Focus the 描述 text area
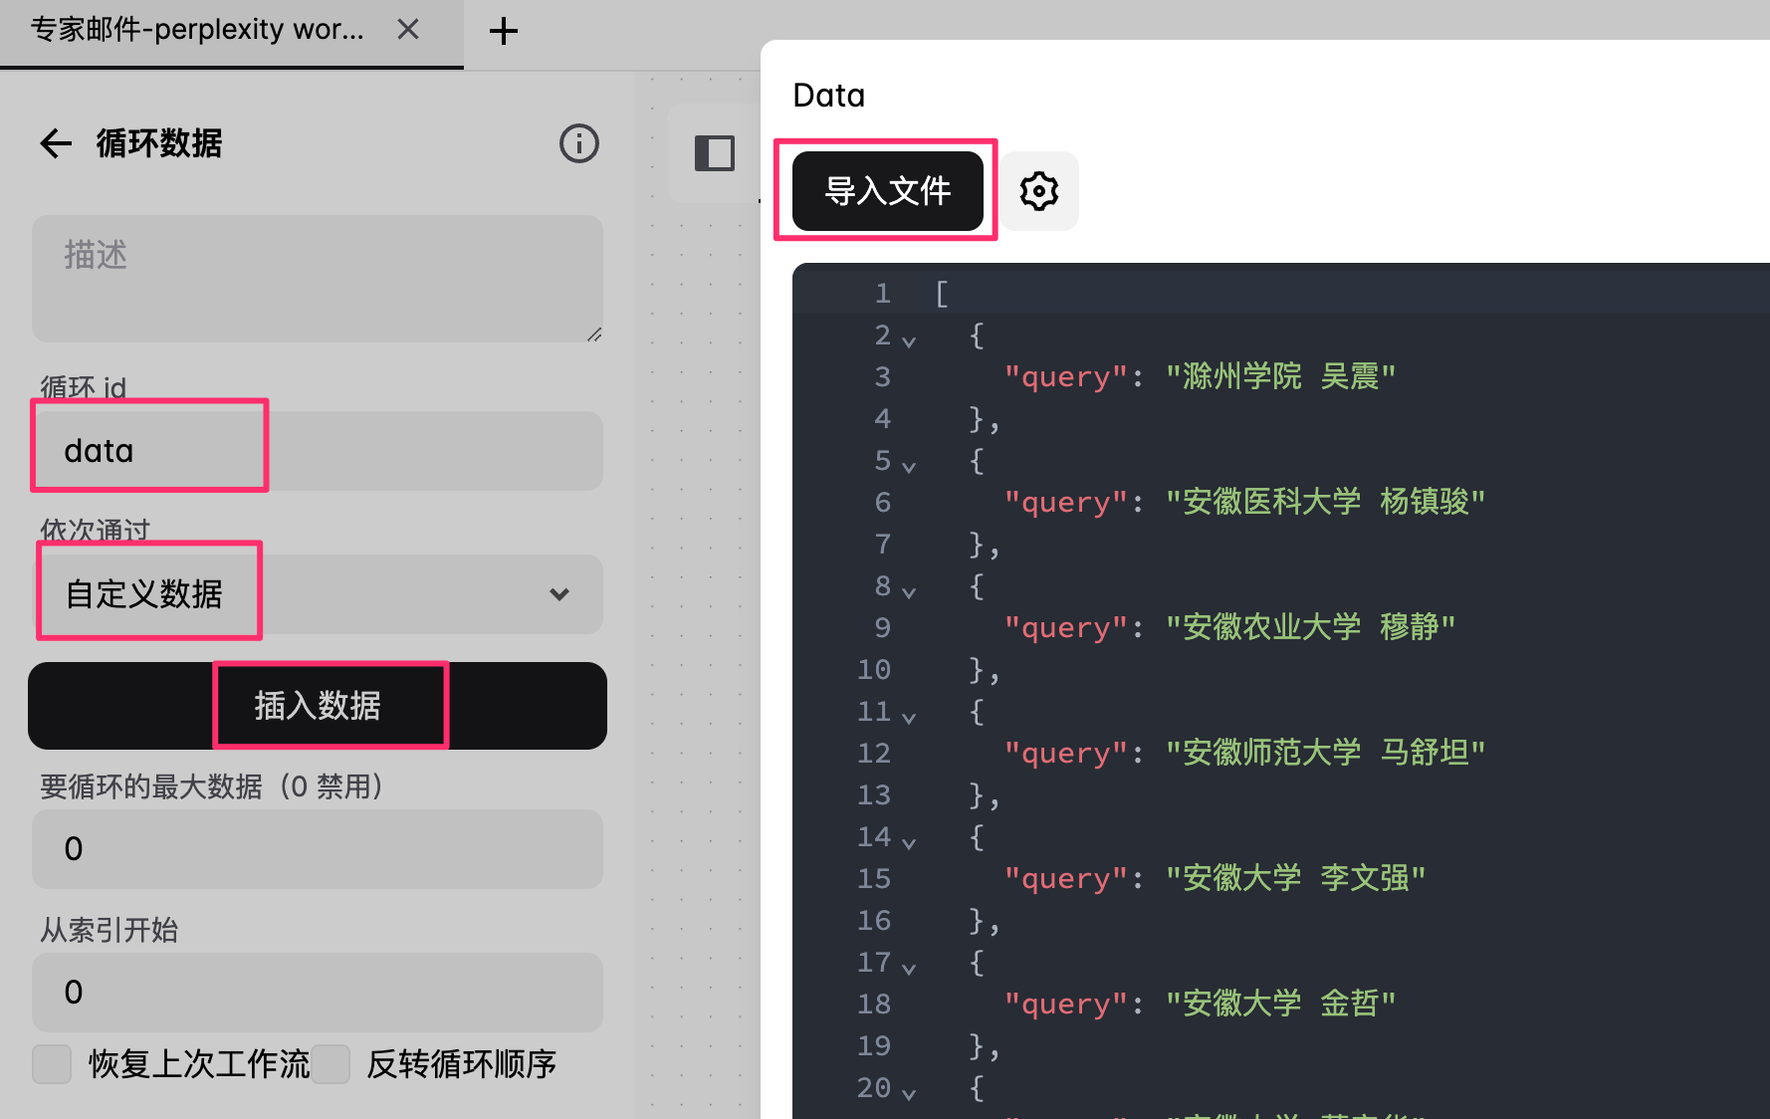The image size is (1770, 1119). 318,279
